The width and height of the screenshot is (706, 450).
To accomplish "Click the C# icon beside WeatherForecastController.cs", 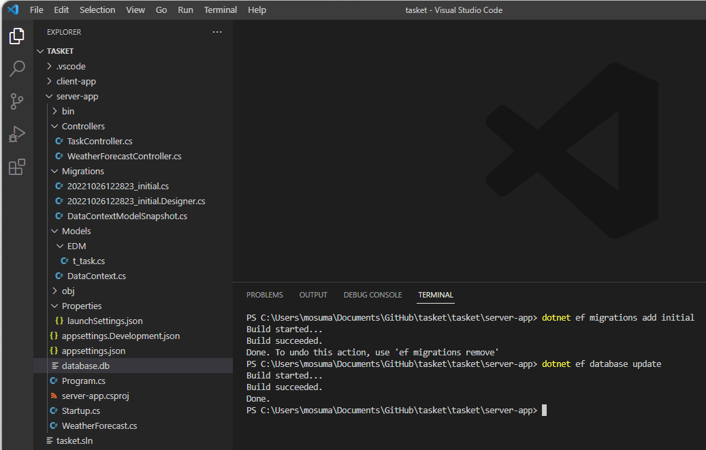I will [59, 156].
